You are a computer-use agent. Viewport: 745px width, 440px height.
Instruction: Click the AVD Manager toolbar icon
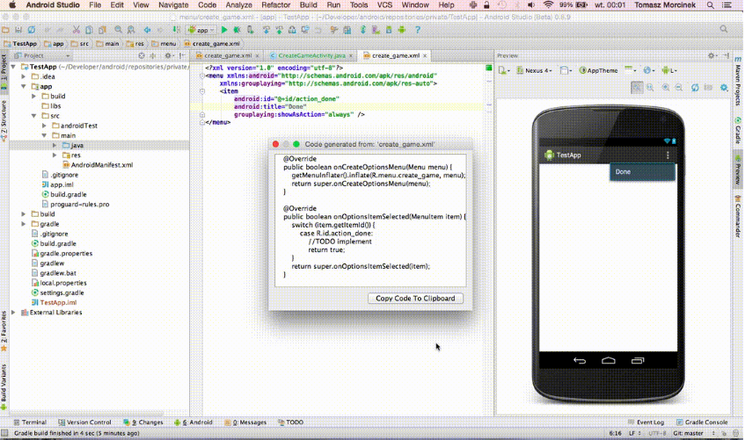click(376, 30)
